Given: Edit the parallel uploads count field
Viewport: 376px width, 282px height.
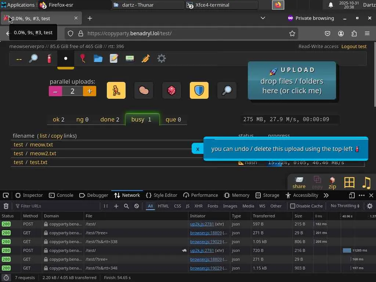Looking at the screenshot, I should pos(72,91).
